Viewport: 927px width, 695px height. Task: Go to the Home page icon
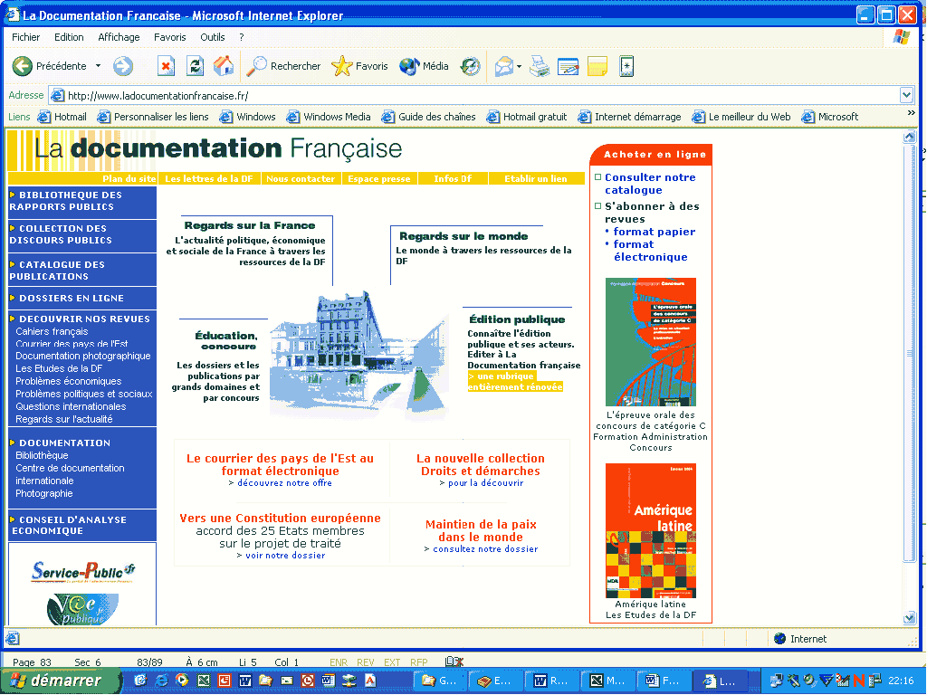tap(223, 66)
